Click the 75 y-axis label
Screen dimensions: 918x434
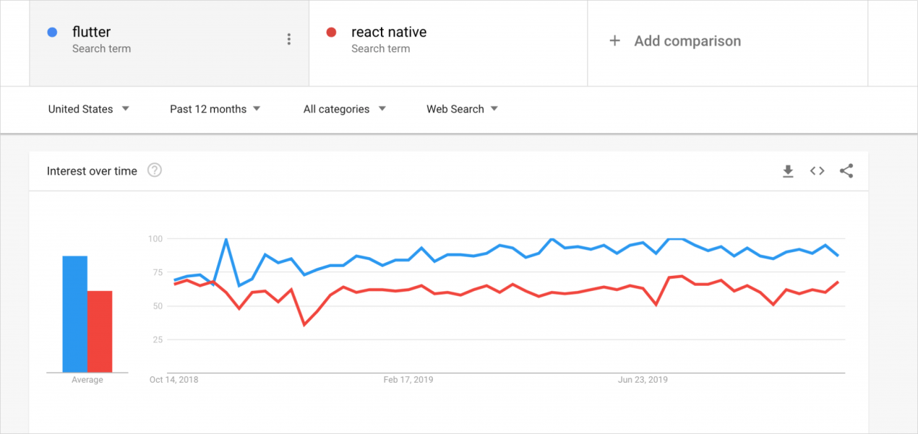coord(159,272)
